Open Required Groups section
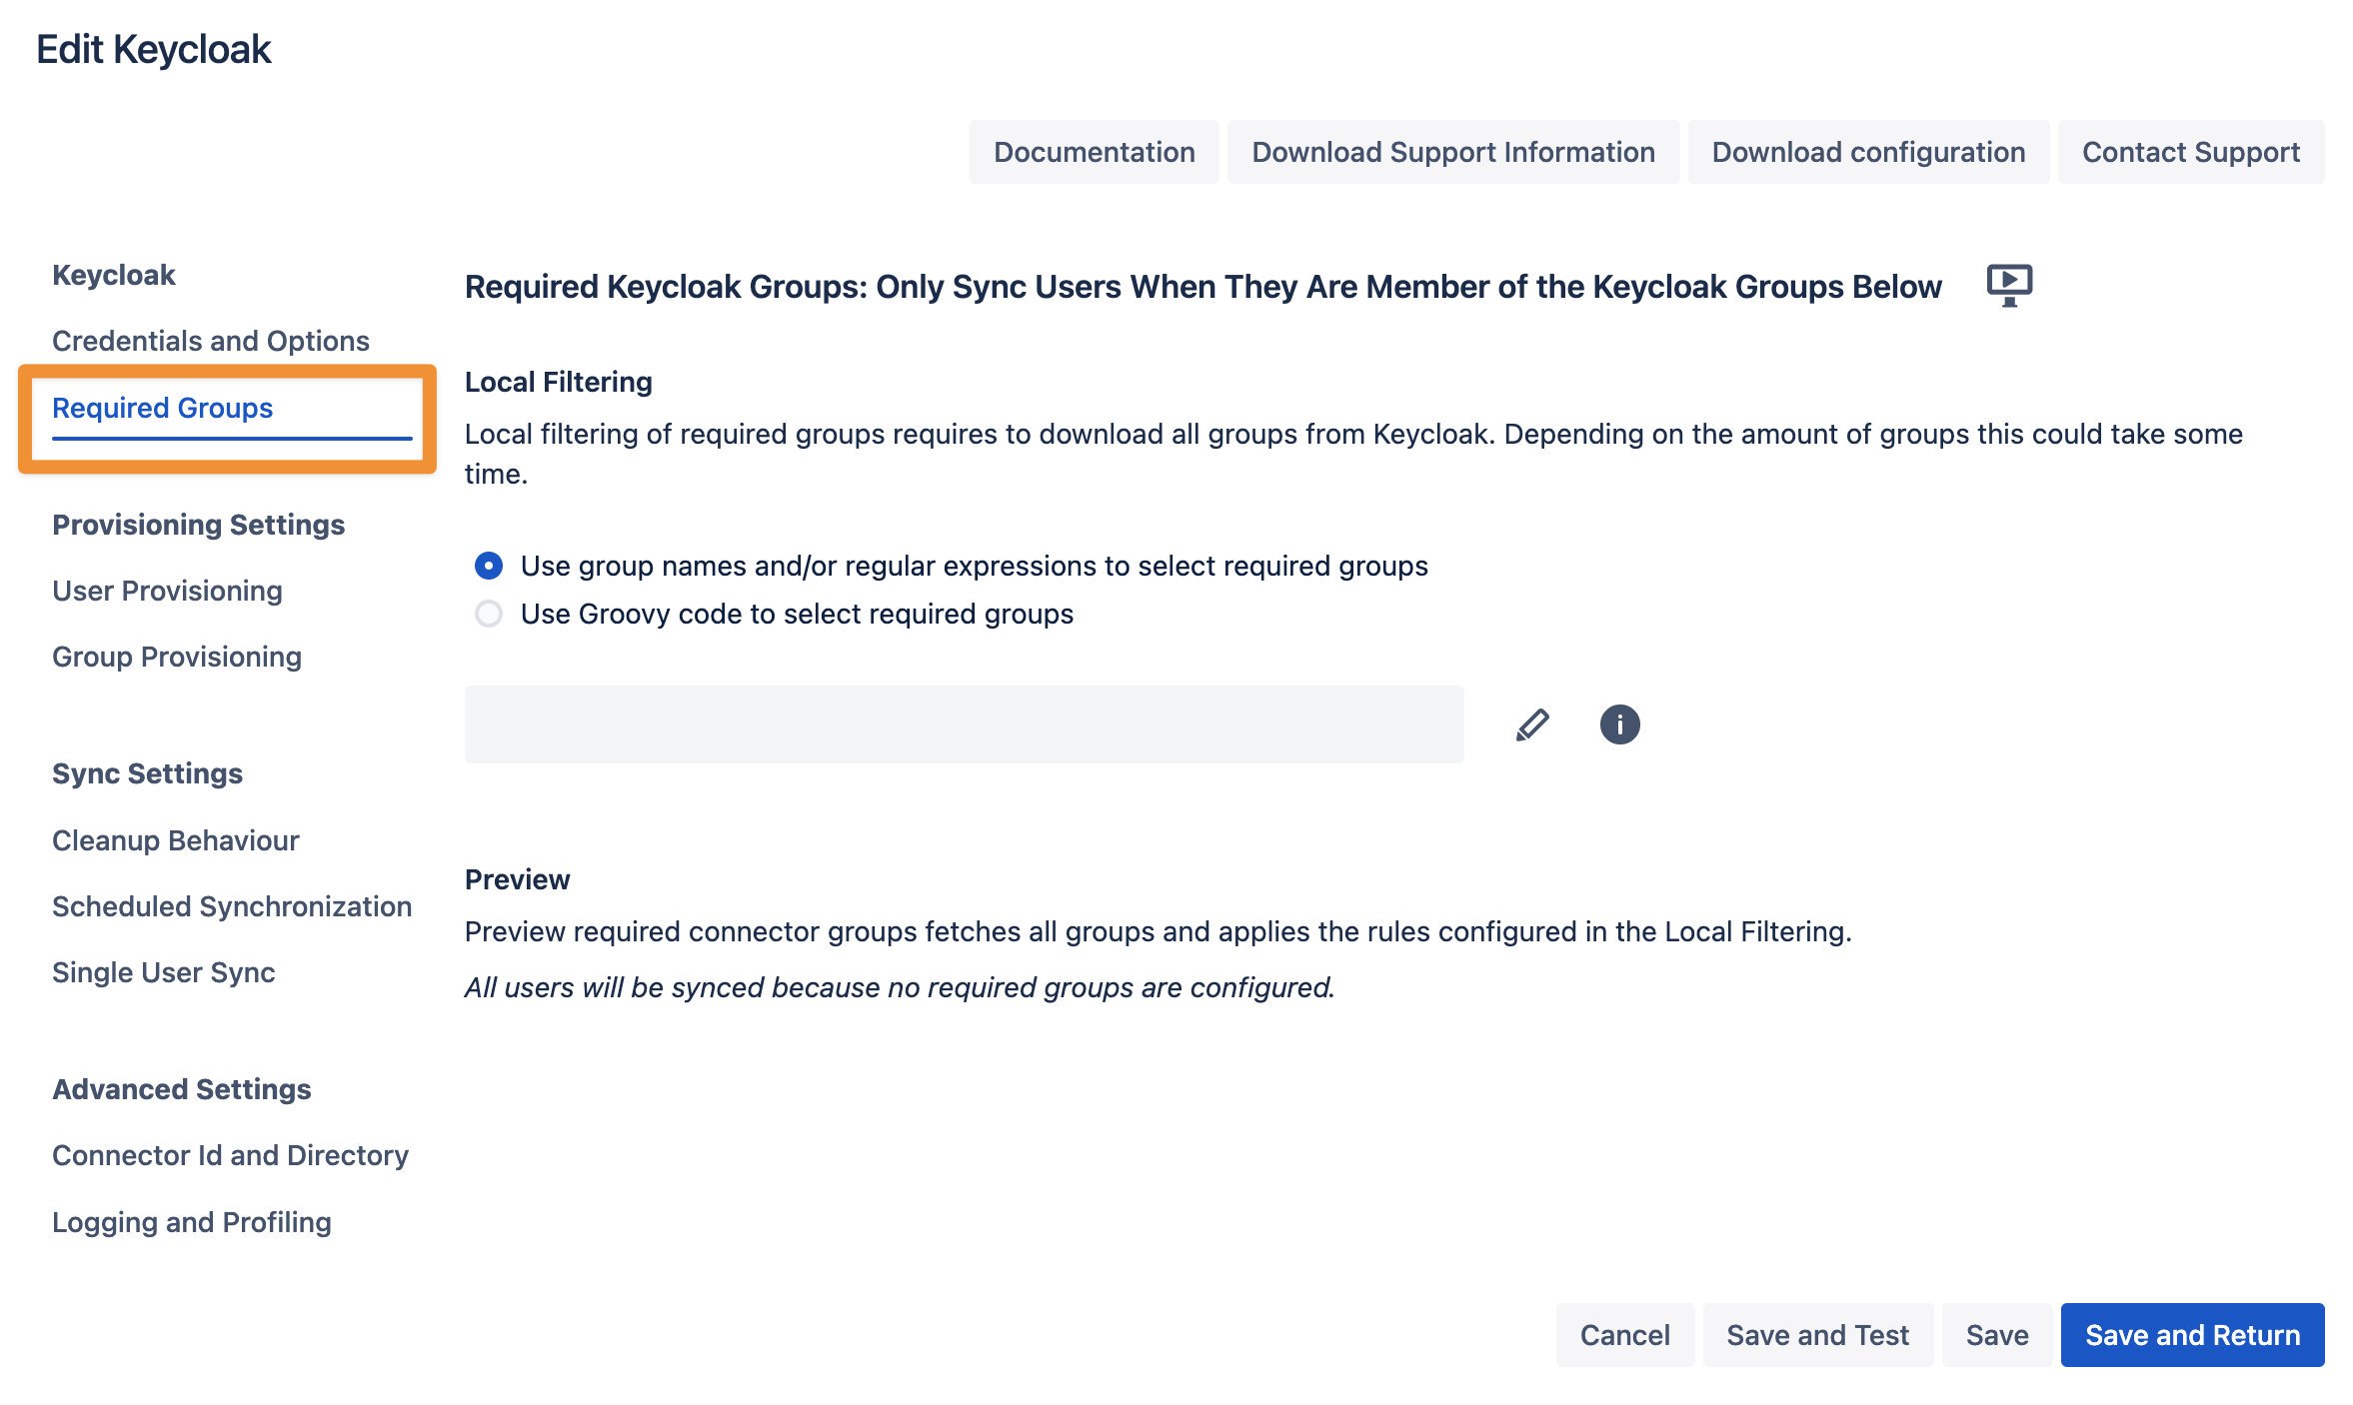The height and width of the screenshot is (1405, 2353). coord(163,408)
